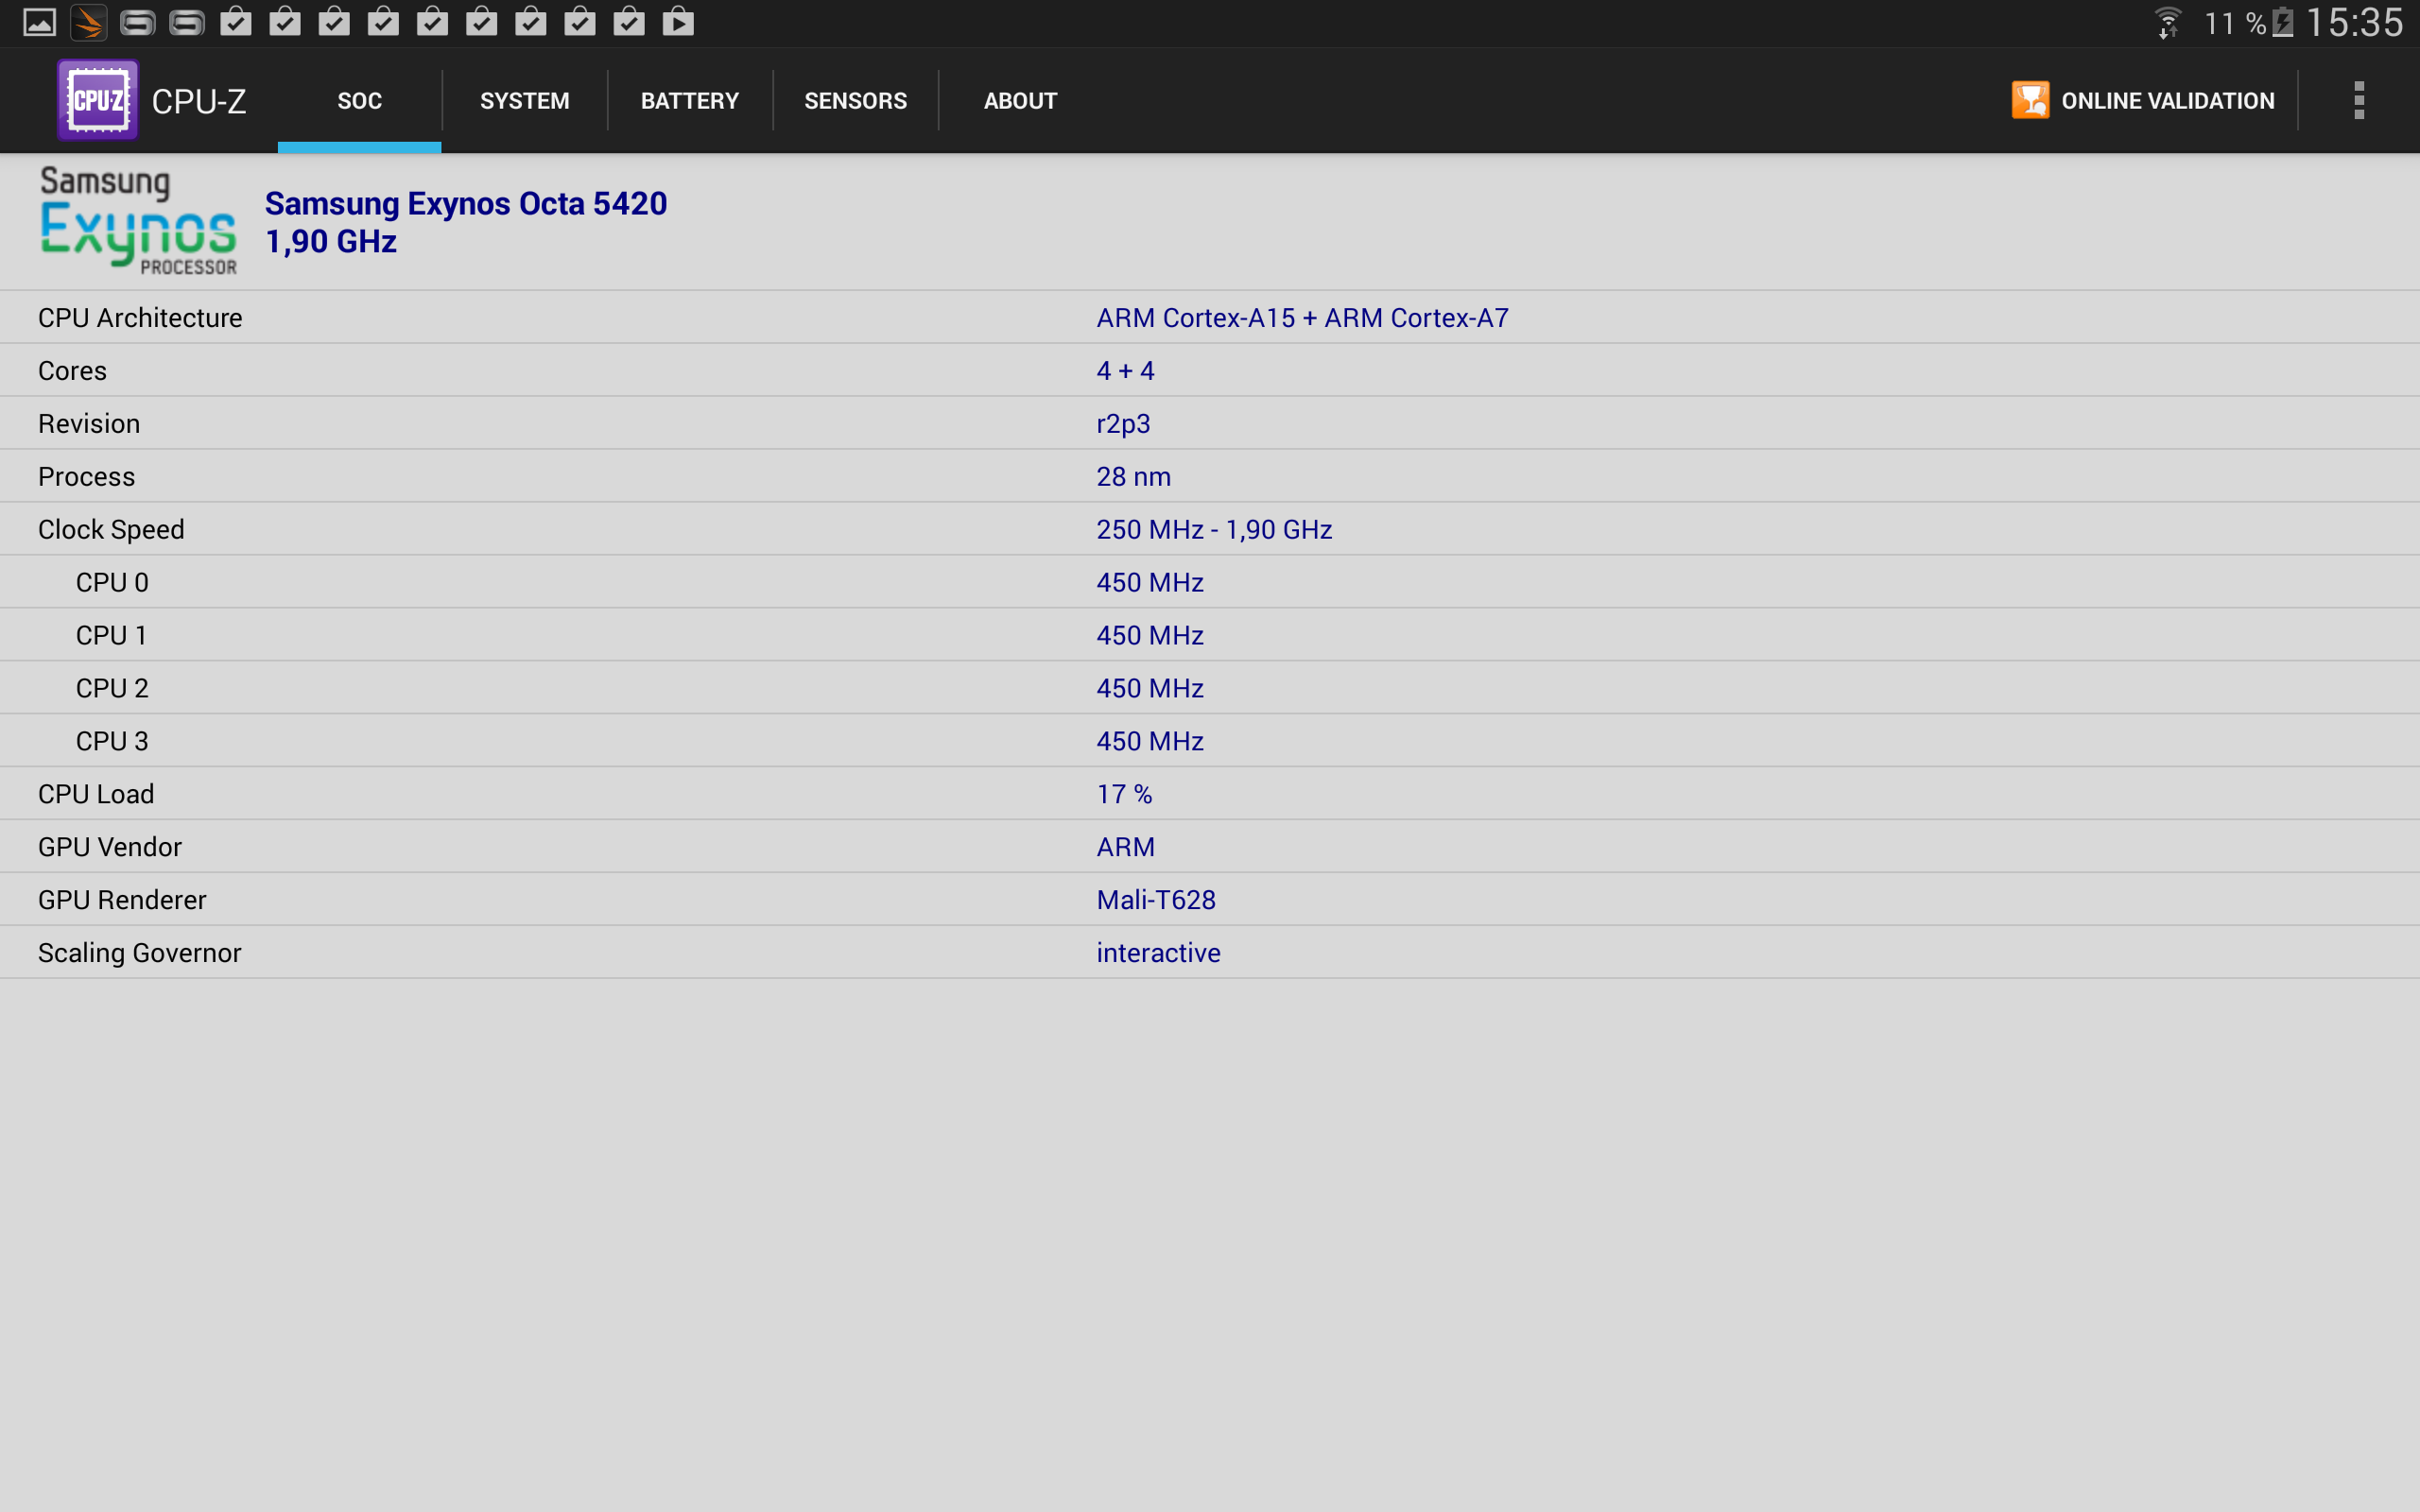This screenshot has width=2420, height=1512.
Task: Tap the Wi-Fi status icon
Action: (2167, 22)
